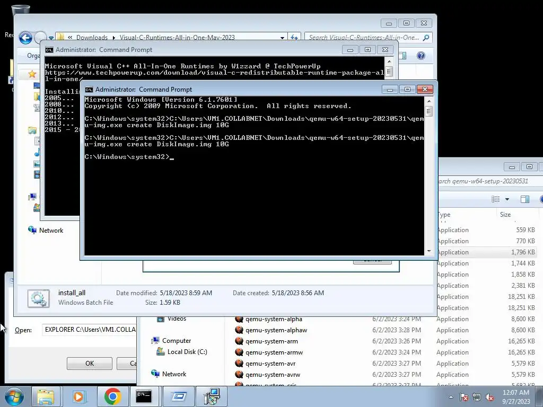The image size is (543, 407).
Task: Select qemu-system-alphaw file
Action: click(276, 330)
